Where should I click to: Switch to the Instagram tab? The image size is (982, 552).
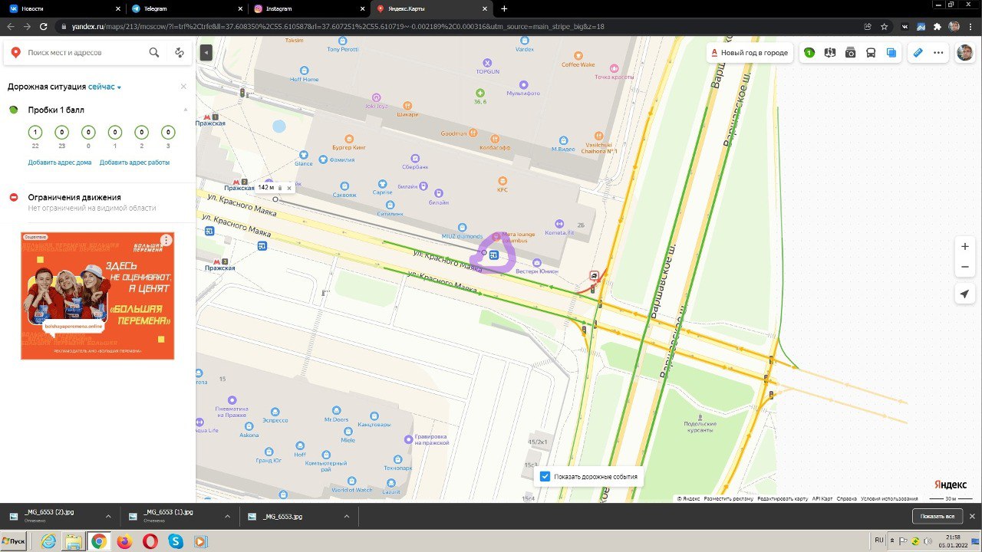pos(311,8)
